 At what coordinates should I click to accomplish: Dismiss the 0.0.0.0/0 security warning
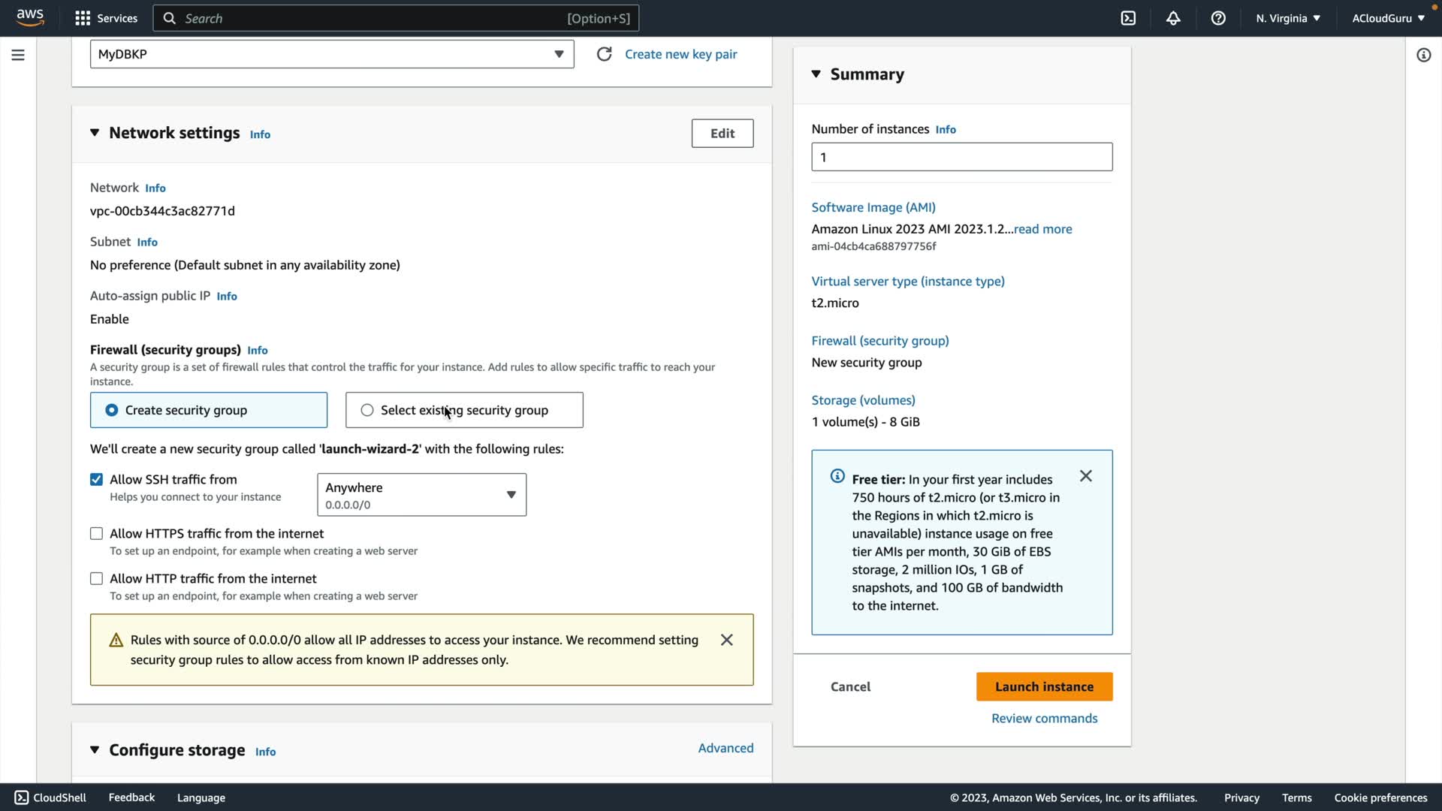pyautogui.click(x=726, y=640)
